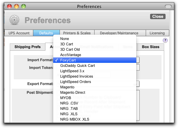This screenshot has width=178, height=128.
Task: Select the checked FoxyCart entry
Action: pos(95,60)
